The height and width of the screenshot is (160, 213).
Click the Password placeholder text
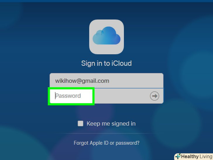point(68,96)
